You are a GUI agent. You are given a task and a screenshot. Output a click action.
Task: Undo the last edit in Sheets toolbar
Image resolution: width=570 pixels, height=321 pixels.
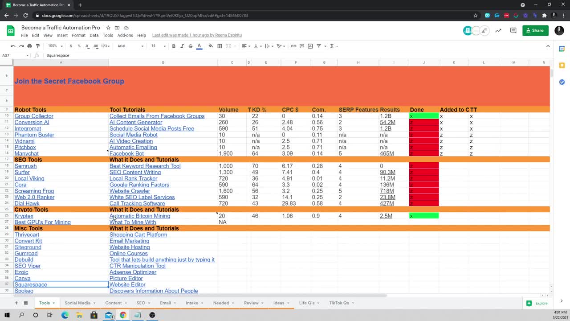[13, 46]
